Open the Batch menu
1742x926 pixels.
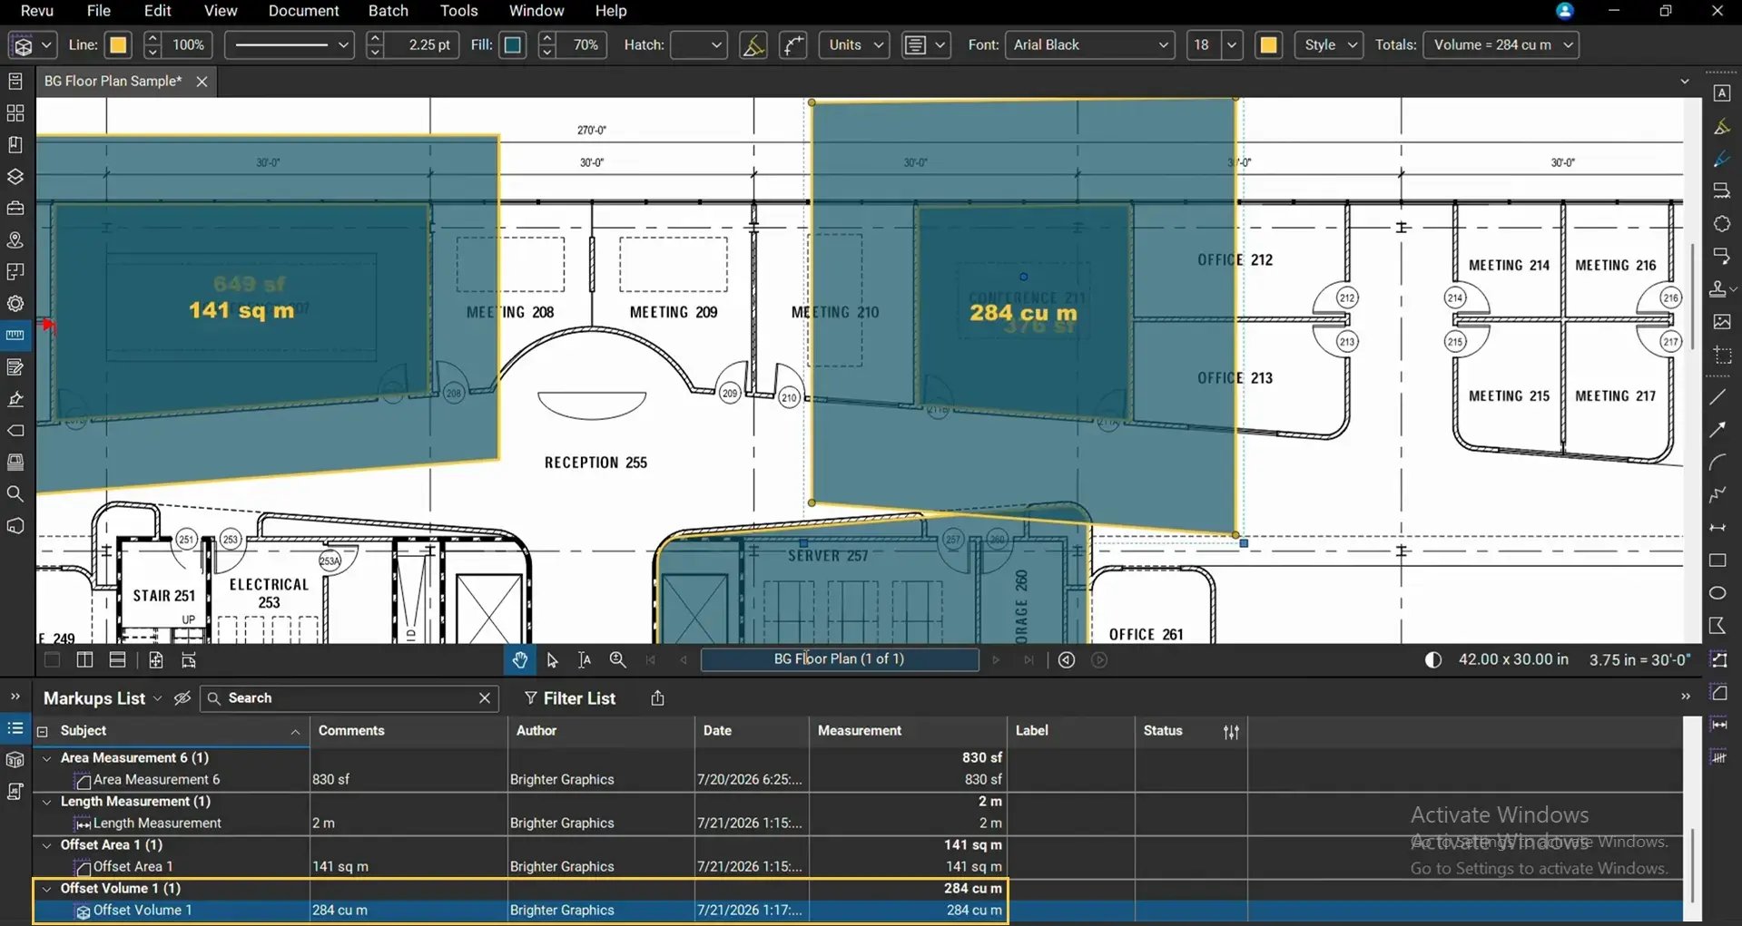point(388,11)
